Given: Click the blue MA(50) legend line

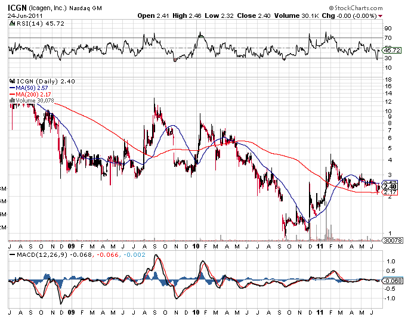Looking at the screenshot, I should (11, 88).
